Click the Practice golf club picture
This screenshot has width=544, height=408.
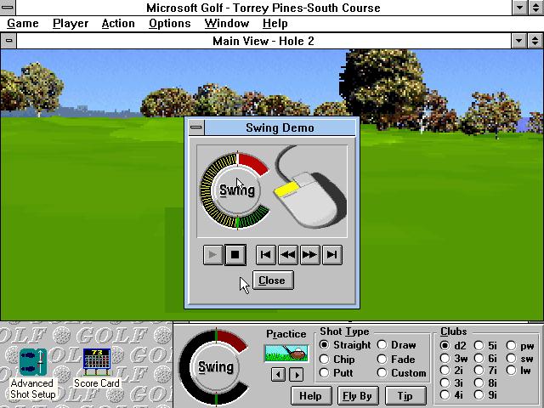point(286,354)
